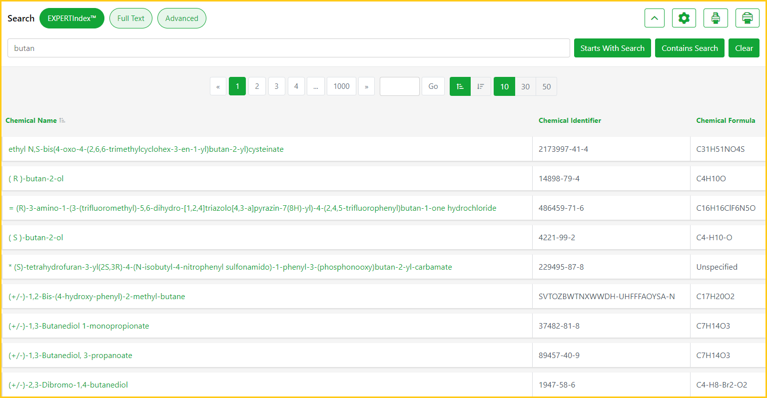Select the EXPERTIndex search tab

coord(72,18)
